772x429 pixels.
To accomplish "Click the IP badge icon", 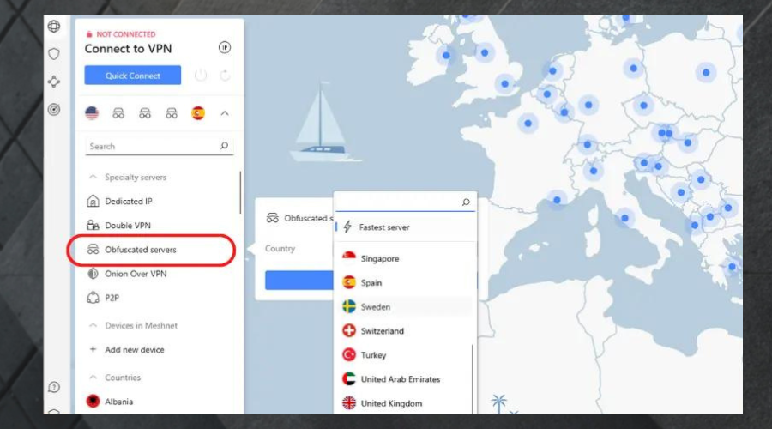I will (225, 48).
